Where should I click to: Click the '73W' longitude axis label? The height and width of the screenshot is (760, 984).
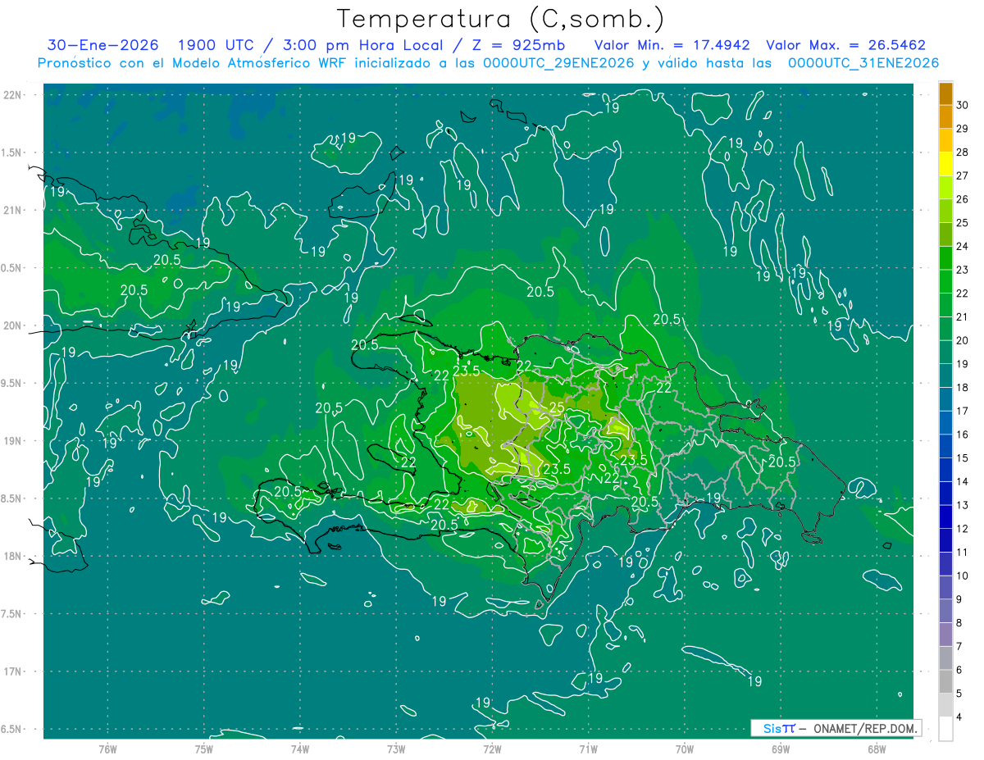coord(395,748)
